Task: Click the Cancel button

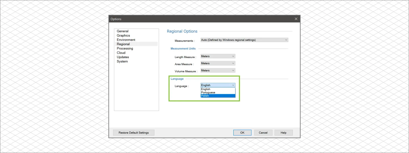Action: tap(263, 133)
